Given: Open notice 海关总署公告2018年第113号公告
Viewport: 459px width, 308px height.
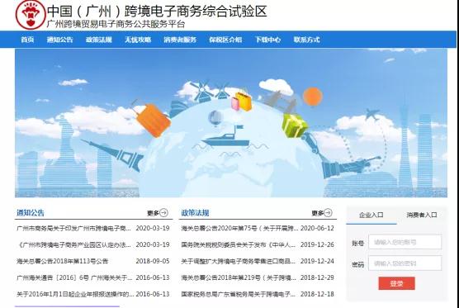Looking at the screenshot, I should coord(63,261).
